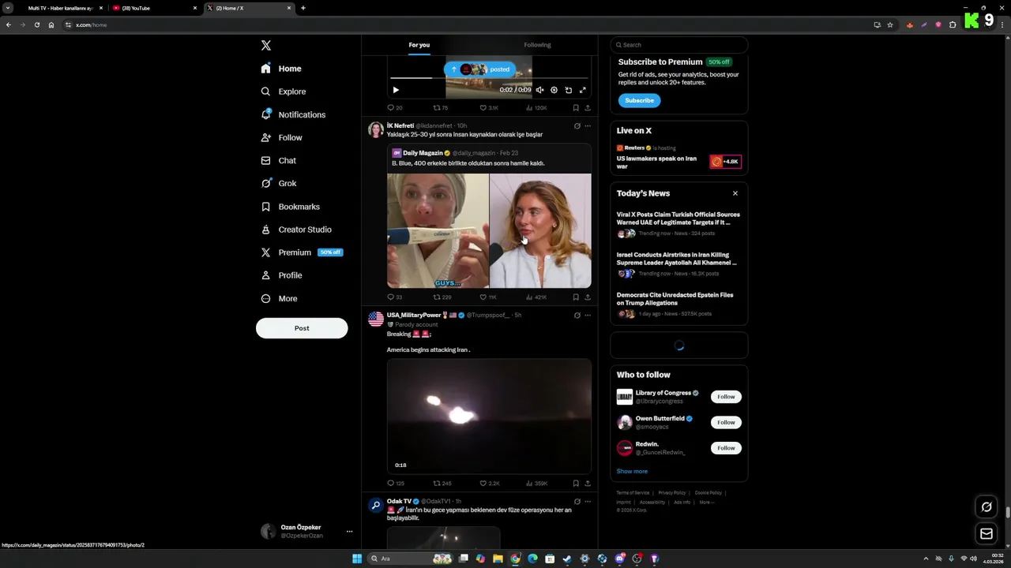Screen dimensions: 1011x568
Task: Go to Chat in the sidebar
Action: tap(278, 160)
